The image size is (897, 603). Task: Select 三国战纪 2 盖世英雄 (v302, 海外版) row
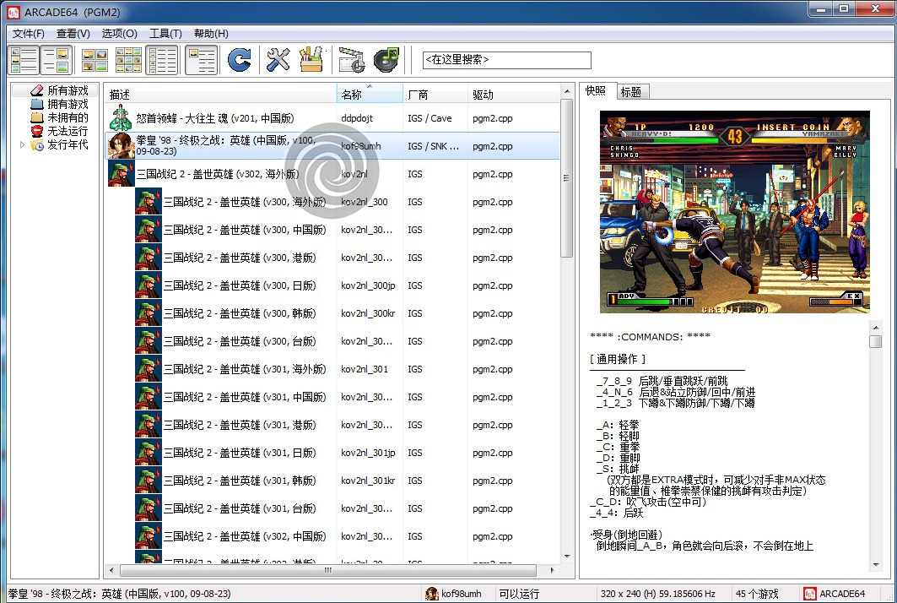click(x=332, y=173)
